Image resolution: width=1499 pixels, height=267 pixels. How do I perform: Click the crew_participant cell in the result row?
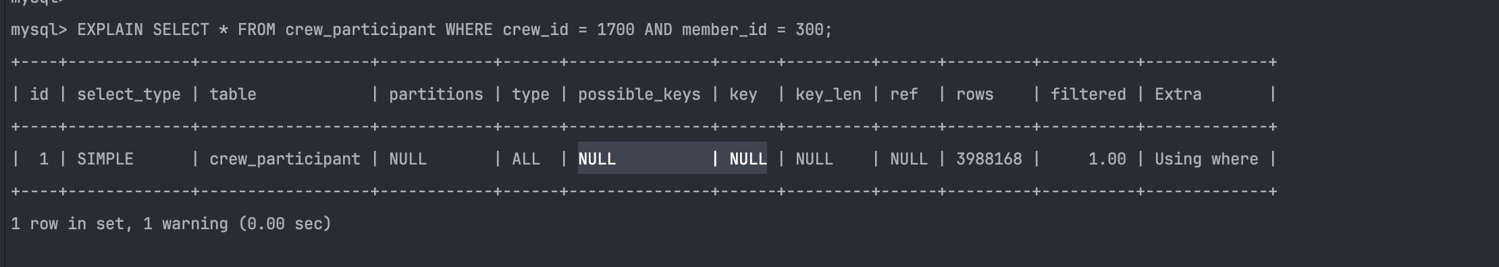285,159
